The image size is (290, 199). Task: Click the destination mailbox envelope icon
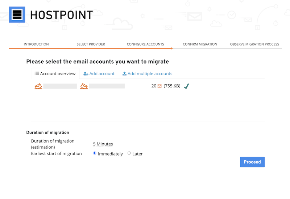pyautogui.click(x=84, y=86)
